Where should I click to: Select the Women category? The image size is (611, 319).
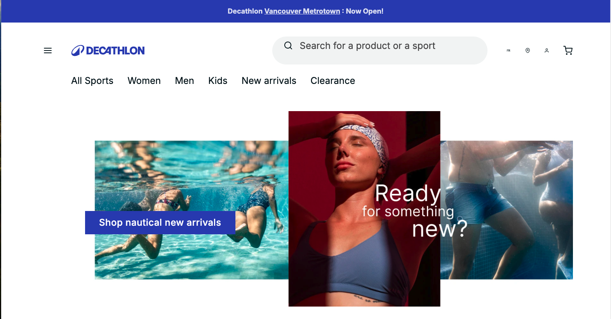pyautogui.click(x=144, y=81)
